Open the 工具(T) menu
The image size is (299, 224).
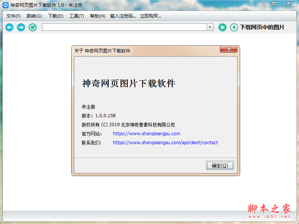tap(77, 16)
